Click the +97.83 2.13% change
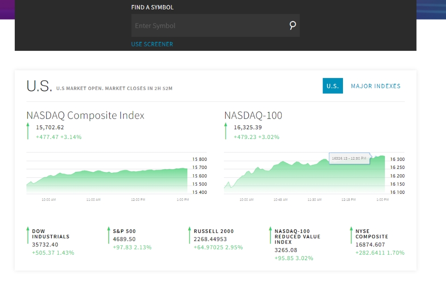The height and width of the screenshot is (290, 446). (x=132, y=247)
